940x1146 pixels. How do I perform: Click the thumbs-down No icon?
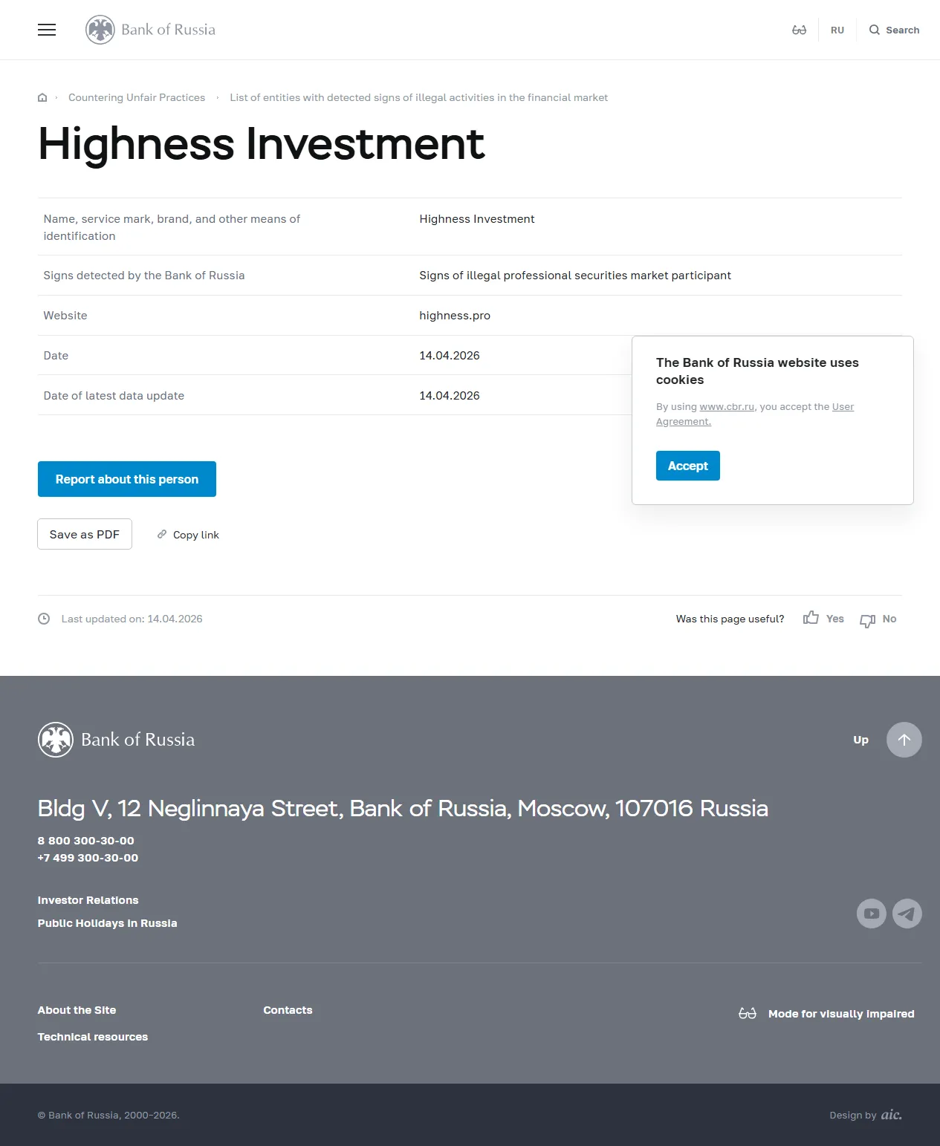(x=867, y=619)
